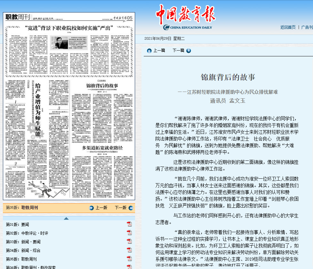Viewport: 313px width, 269px height.
Task: Open the “宽进”背景 headline article in page image
Action: click(x=69, y=28)
